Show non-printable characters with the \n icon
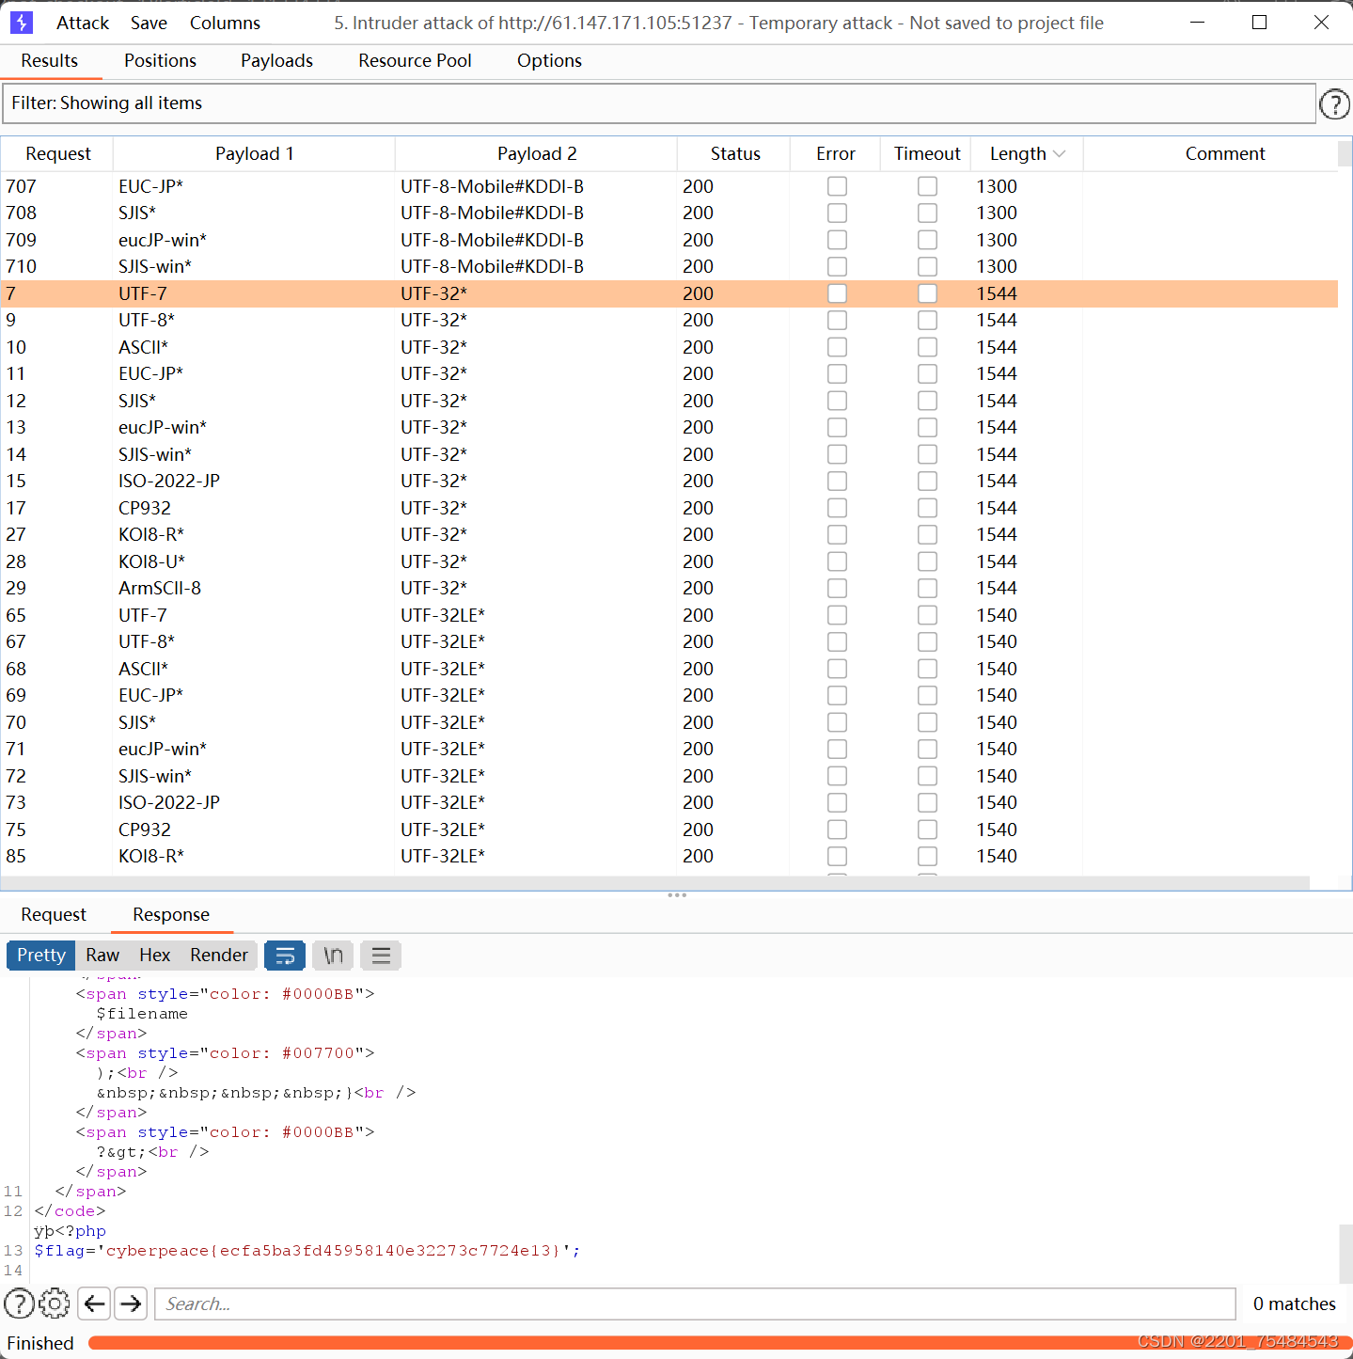Screen dimensions: 1353x1359 pos(332,955)
